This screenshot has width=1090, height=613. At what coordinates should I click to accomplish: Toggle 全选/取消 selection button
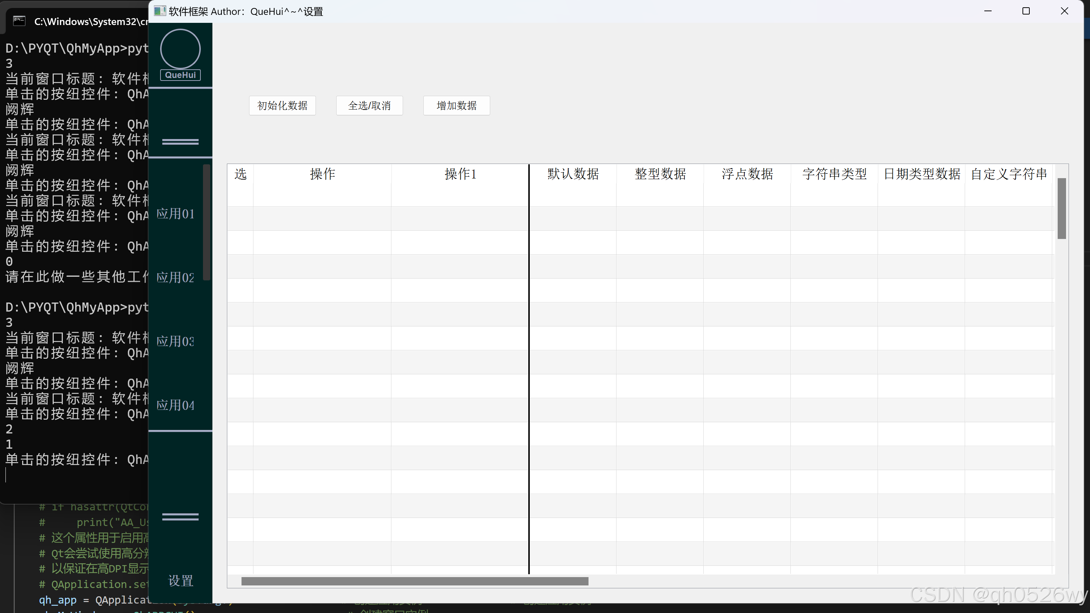pyautogui.click(x=369, y=105)
